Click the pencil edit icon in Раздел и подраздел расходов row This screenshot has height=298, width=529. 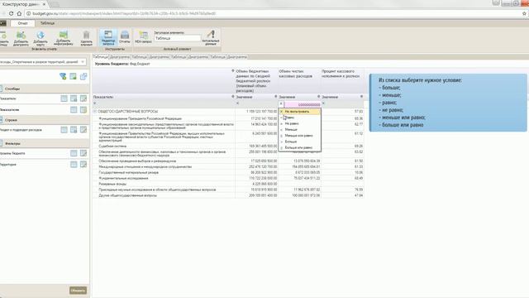click(x=83, y=130)
